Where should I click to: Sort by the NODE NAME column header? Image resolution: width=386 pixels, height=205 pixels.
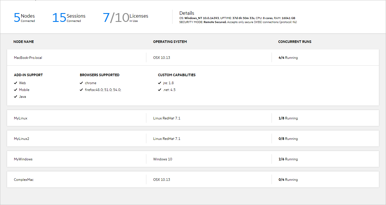(23, 42)
